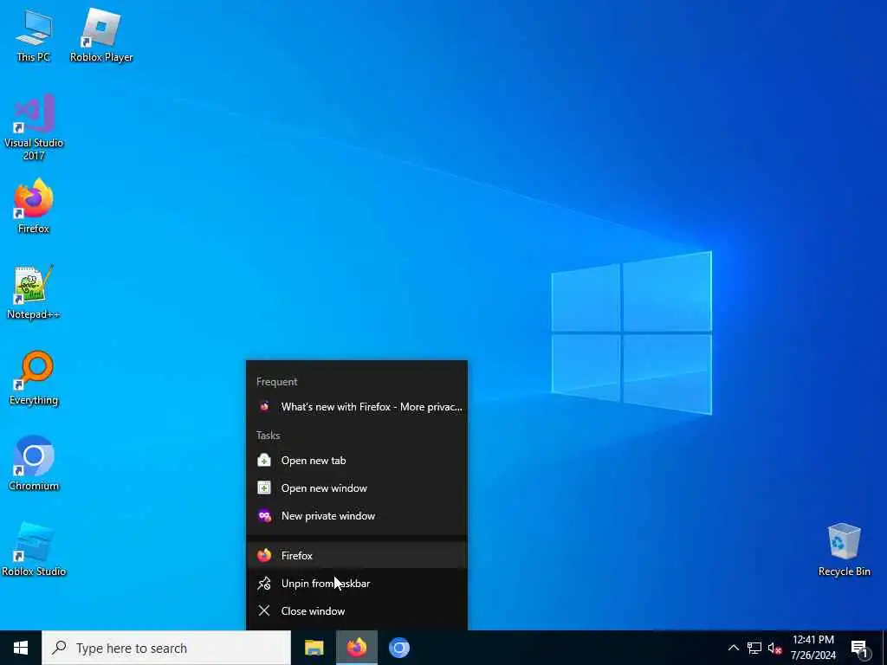Screen dimensions: 887x665
Task: Open the taskbar clock and date
Action: (x=813, y=648)
